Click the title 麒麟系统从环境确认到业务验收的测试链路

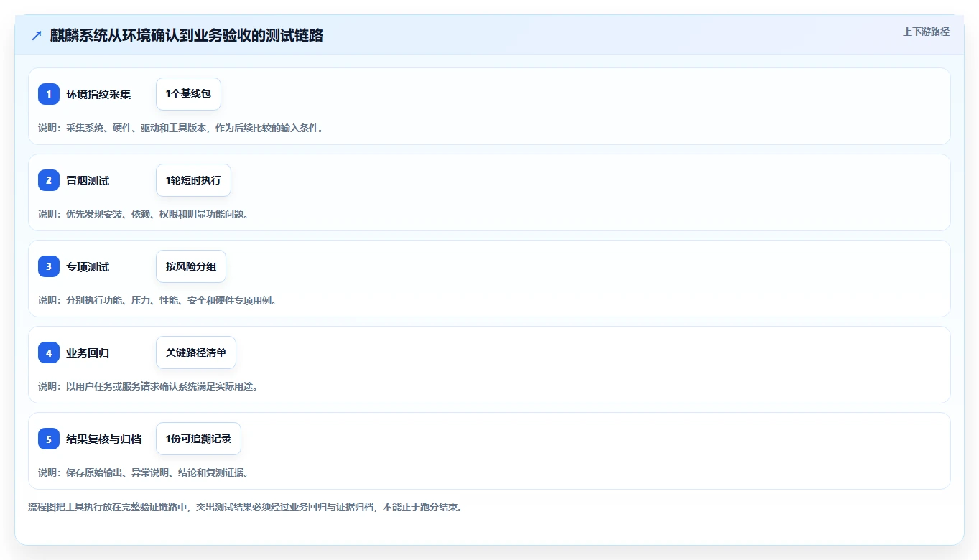187,35
